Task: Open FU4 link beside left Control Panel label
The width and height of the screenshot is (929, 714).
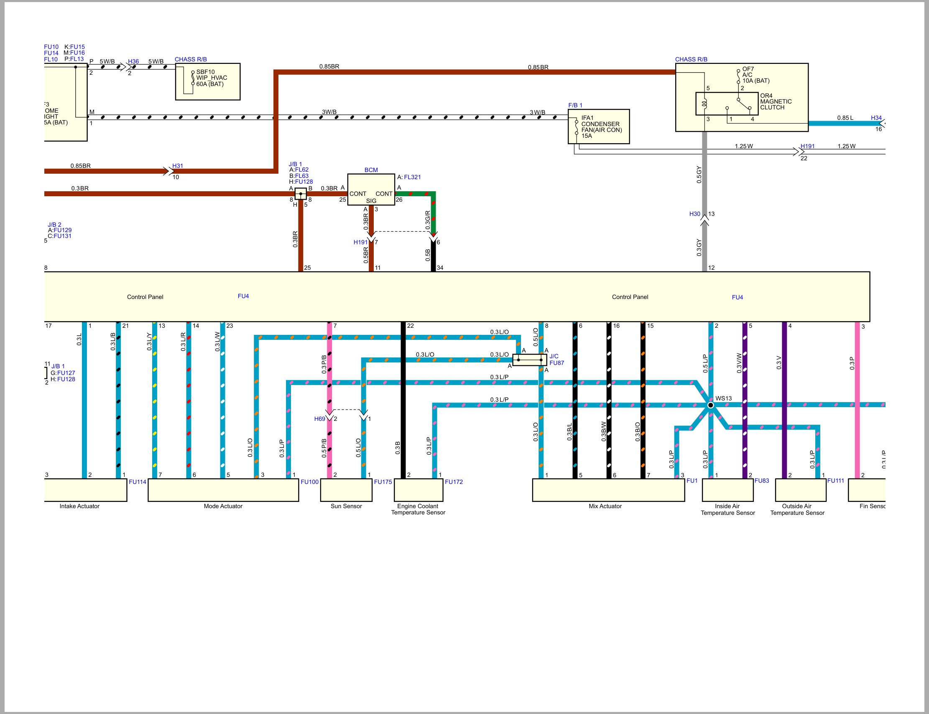Action: click(x=243, y=296)
